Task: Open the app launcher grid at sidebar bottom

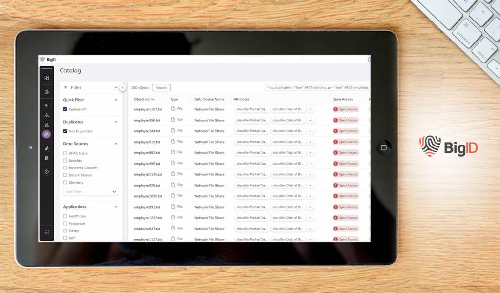Action: tap(47, 232)
